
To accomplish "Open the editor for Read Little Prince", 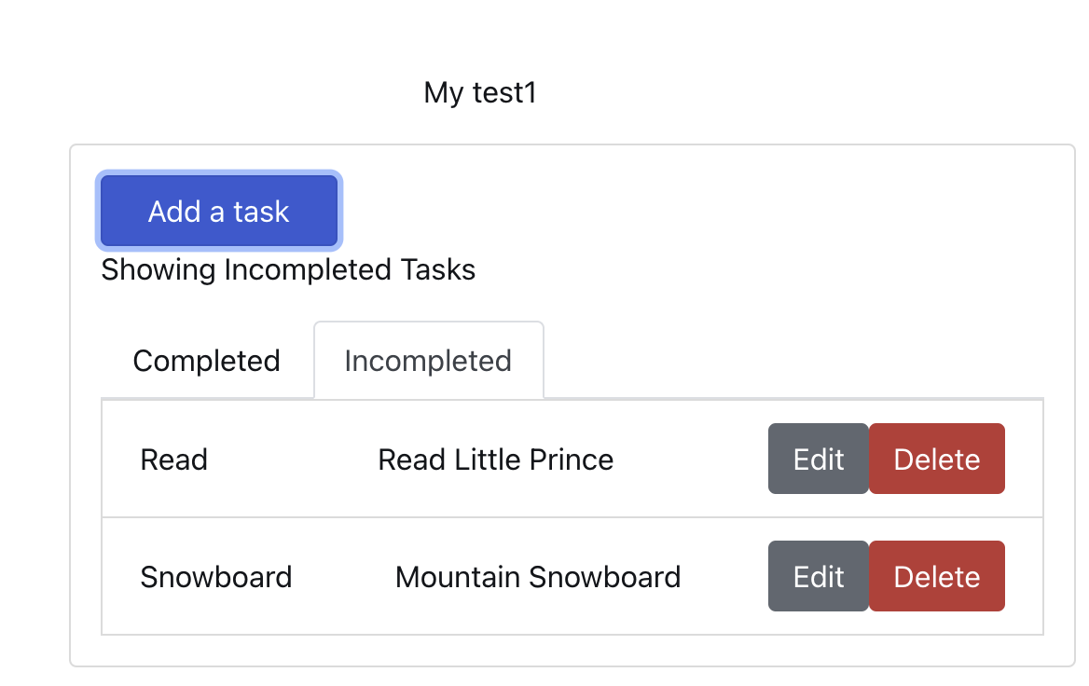I will [x=818, y=460].
